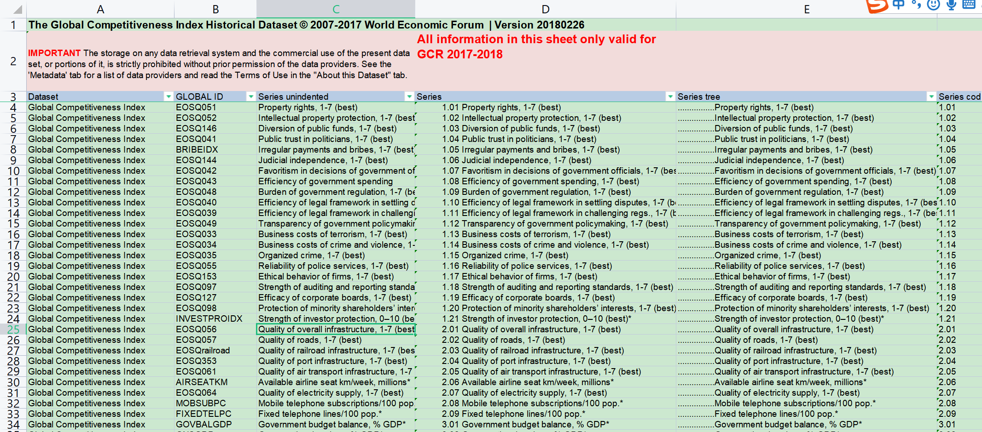Click '2.08 Mobile telephone subscriptions/100 pop.*' cell
The image size is (982, 432).
tap(546, 403)
